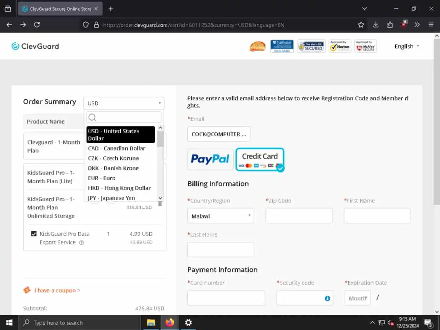Viewport: 440px width, 330px height.
Task: Show hidden system tray icons
Action: point(372,323)
